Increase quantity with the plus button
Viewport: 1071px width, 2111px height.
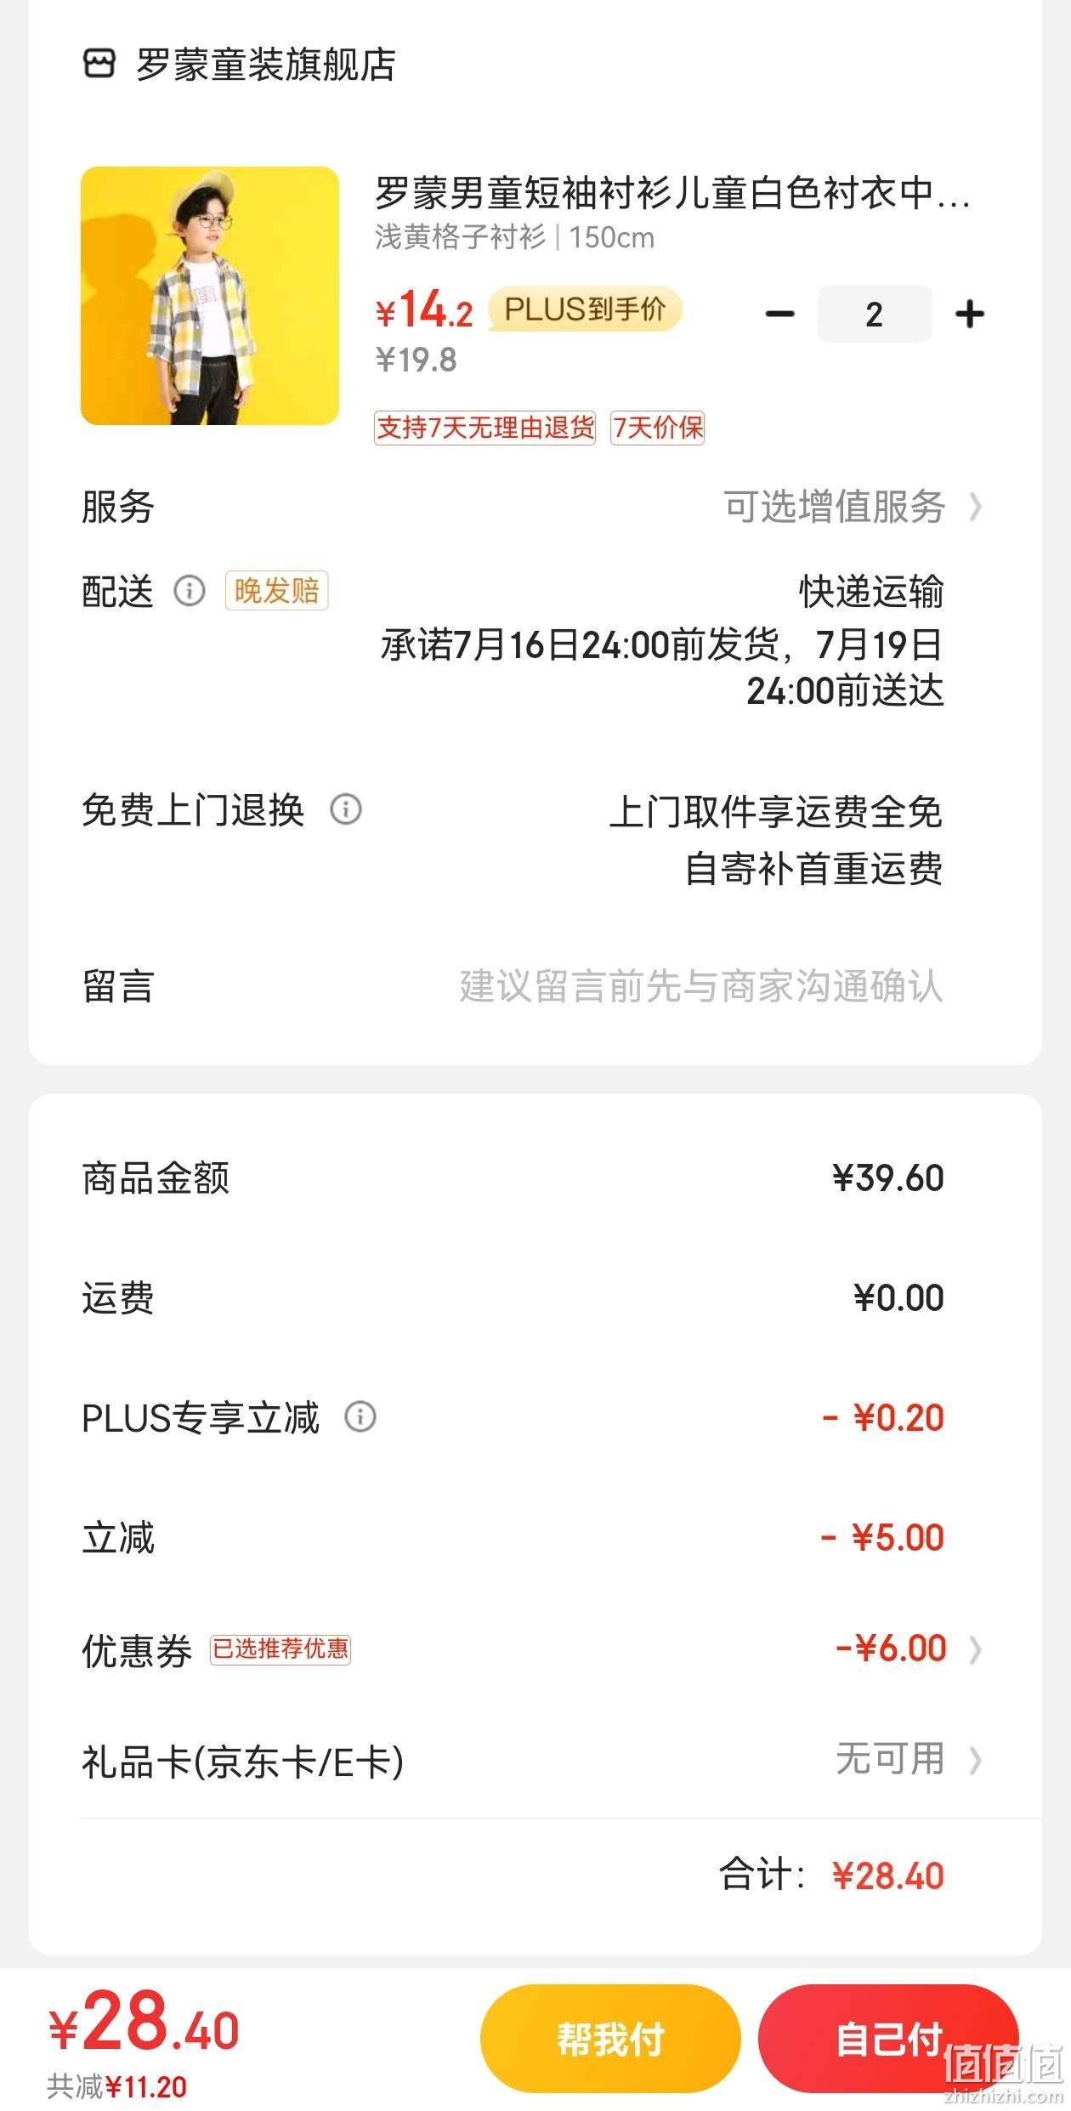(x=970, y=315)
